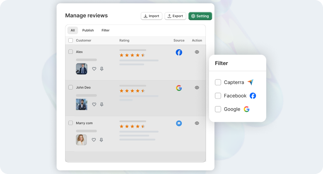The height and width of the screenshot is (174, 323).
Task: Select all reviews via Customer header checkbox
Action: click(x=70, y=41)
